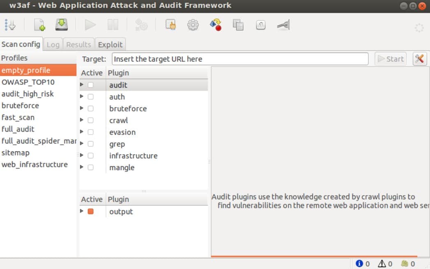430x269 pixels.
Task: Select the OWASP_TOP10 profile
Action: [x=28, y=82]
